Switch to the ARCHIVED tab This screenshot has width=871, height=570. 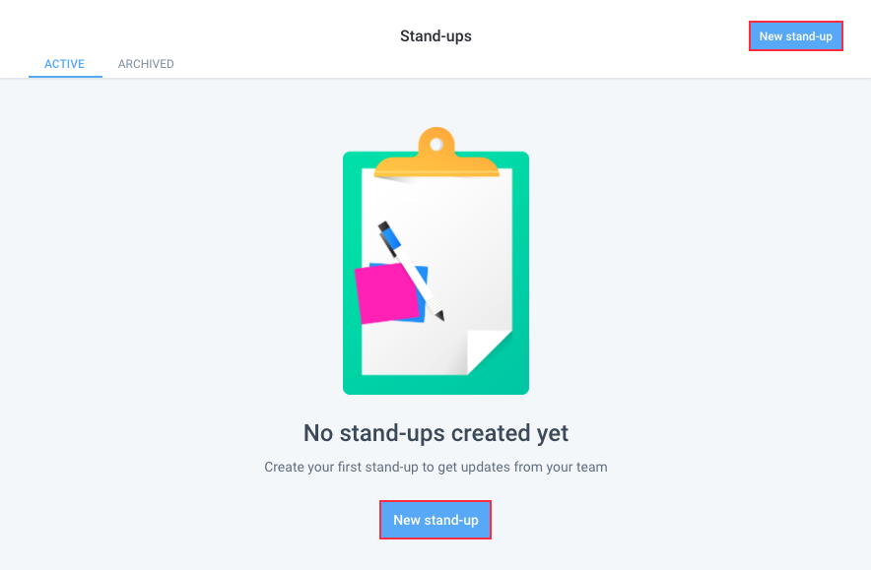[x=146, y=63]
